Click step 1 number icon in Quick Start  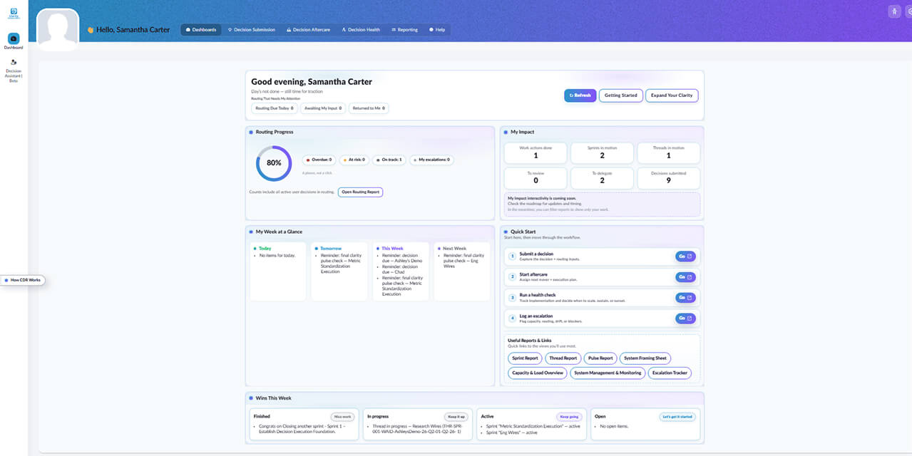pos(512,256)
